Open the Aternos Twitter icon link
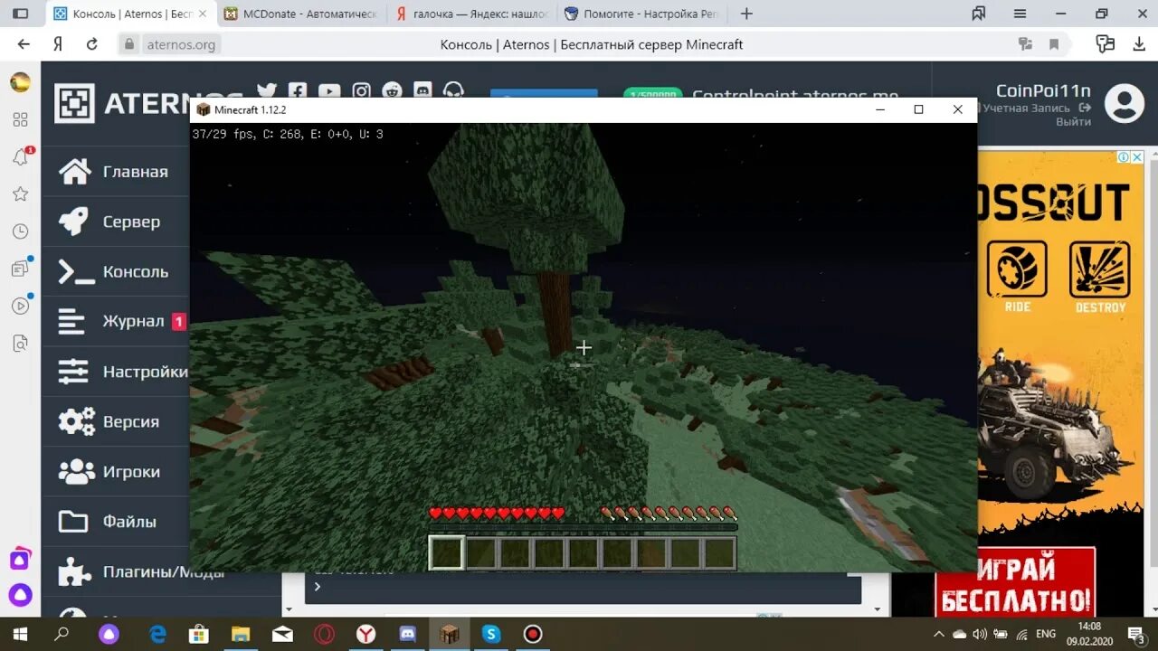The image size is (1158, 651). [266, 91]
